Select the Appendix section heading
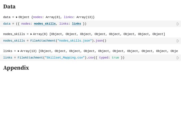The image size is (181, 113). [x=16, y=68]
